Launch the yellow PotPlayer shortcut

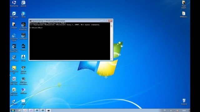pyautogui.click(x=14, y=70)
